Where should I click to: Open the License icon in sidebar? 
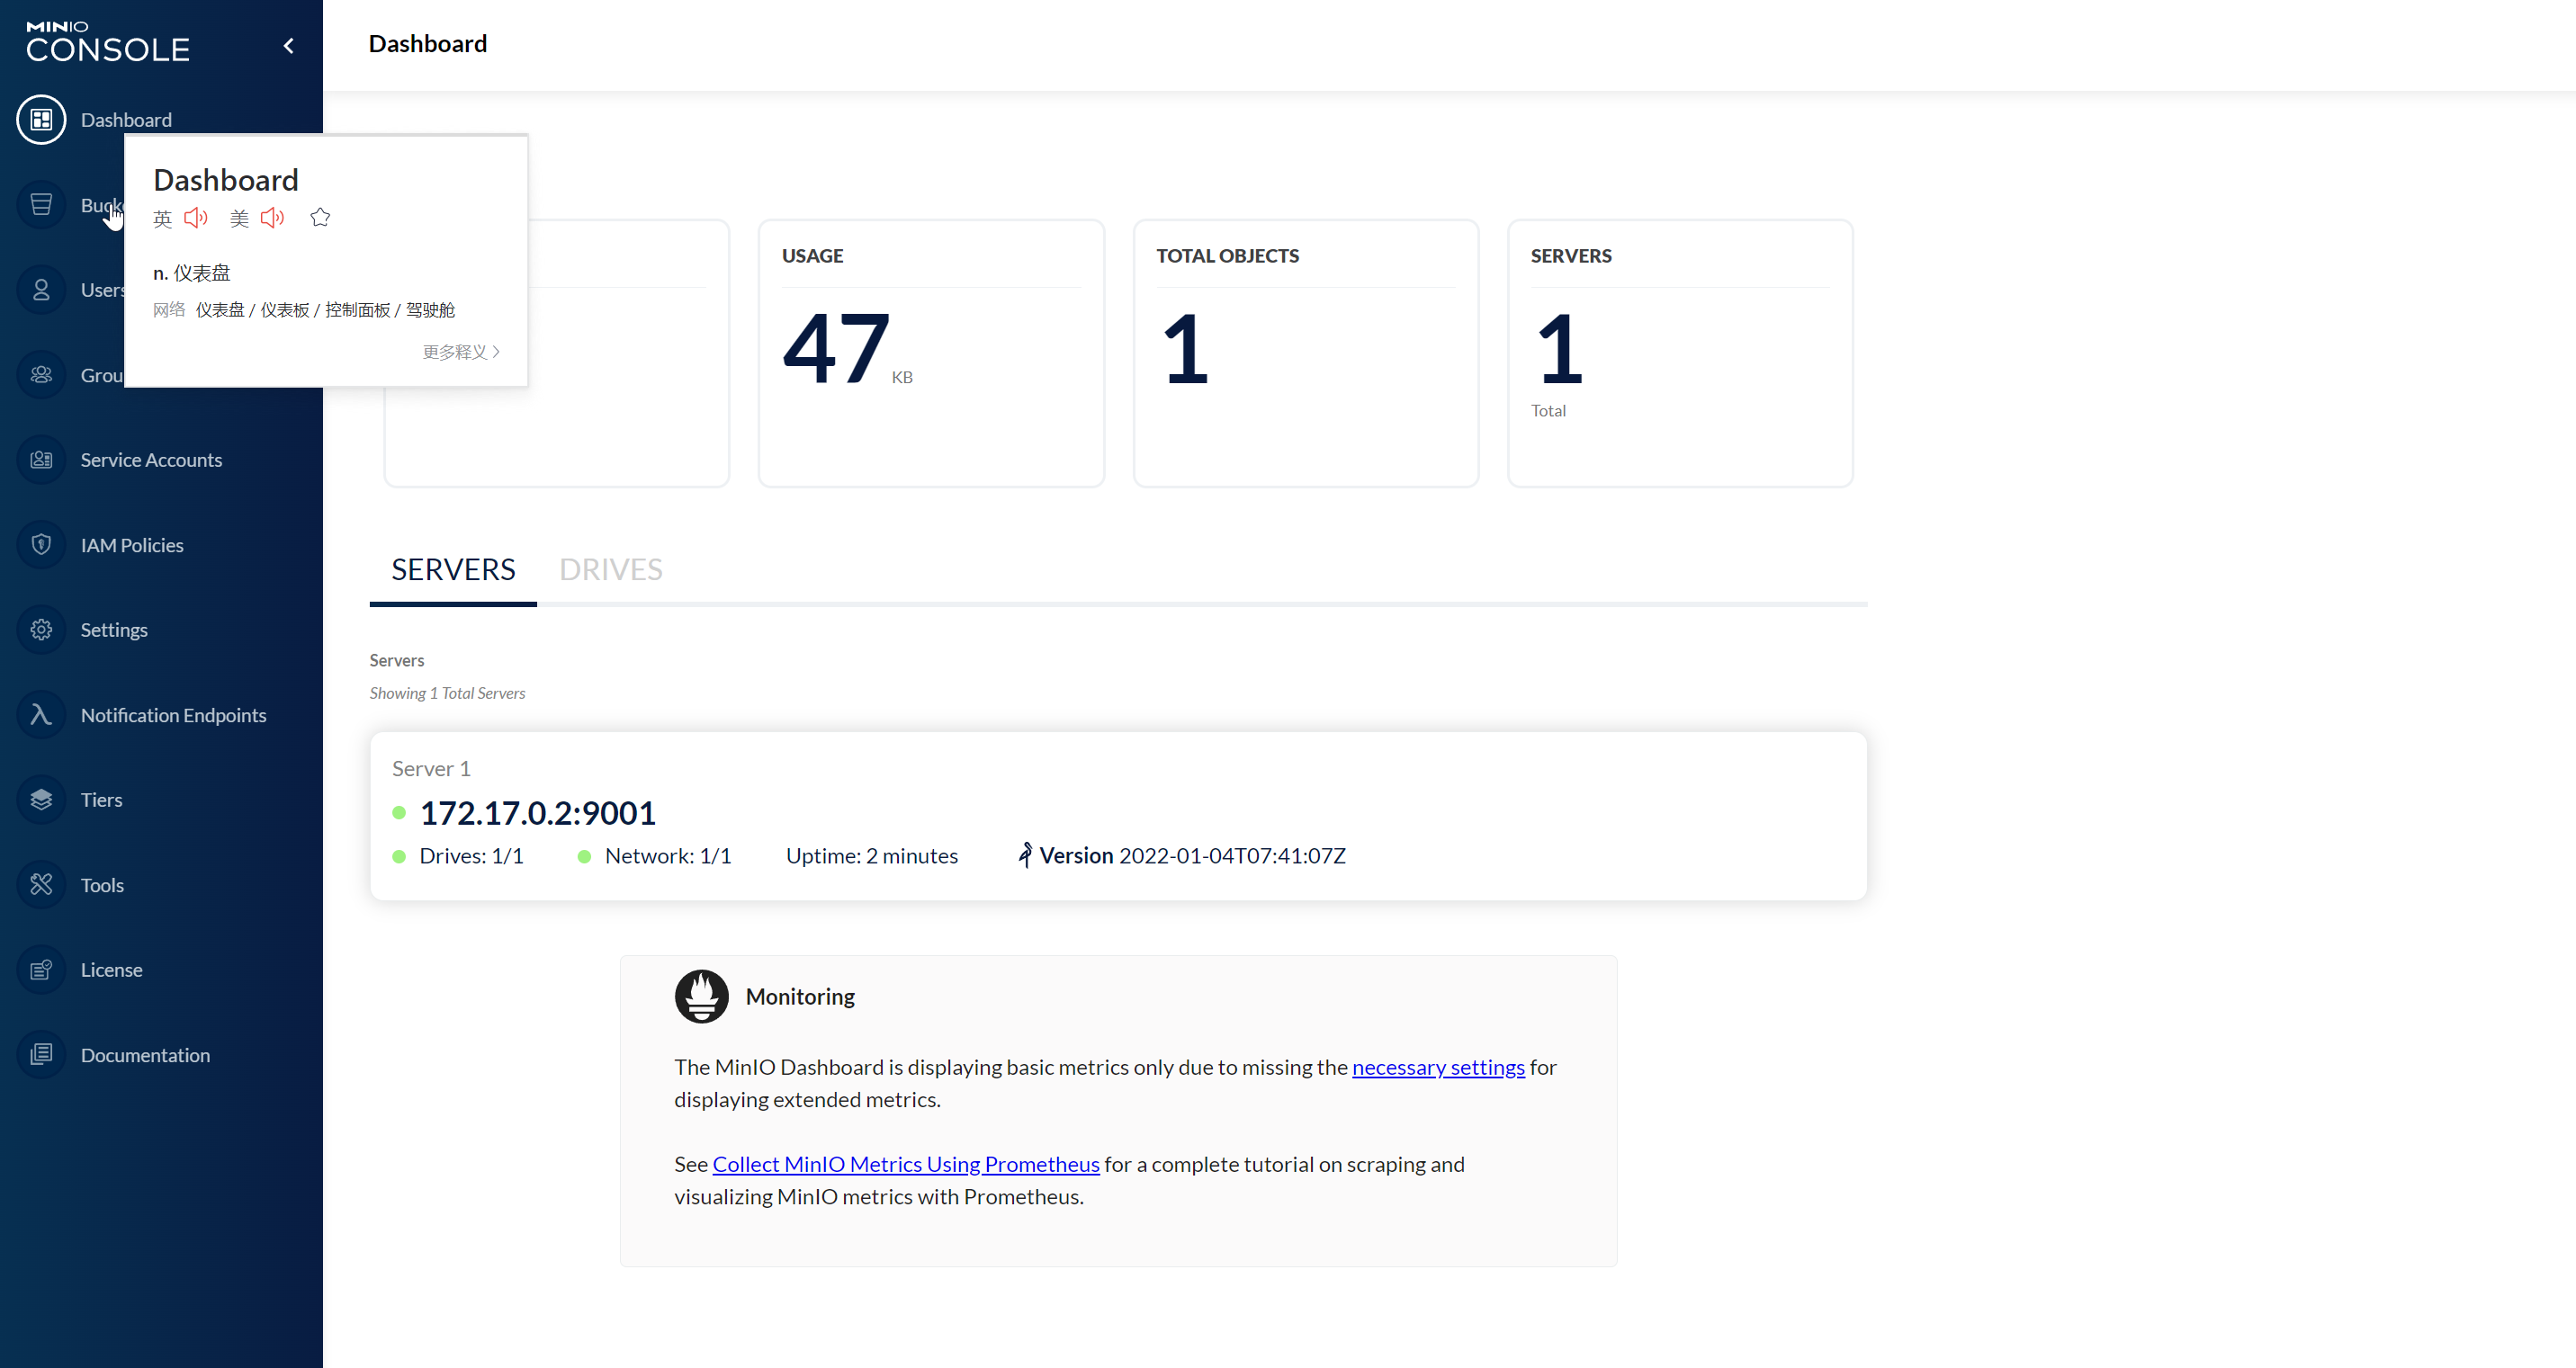click(41, 970)
